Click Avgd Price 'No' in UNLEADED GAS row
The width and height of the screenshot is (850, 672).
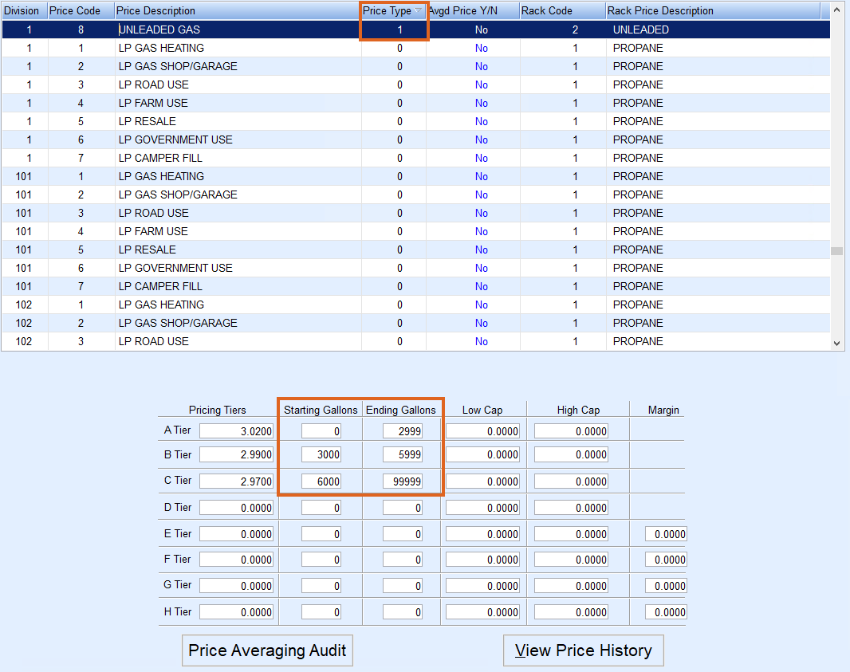coord(482,29)
